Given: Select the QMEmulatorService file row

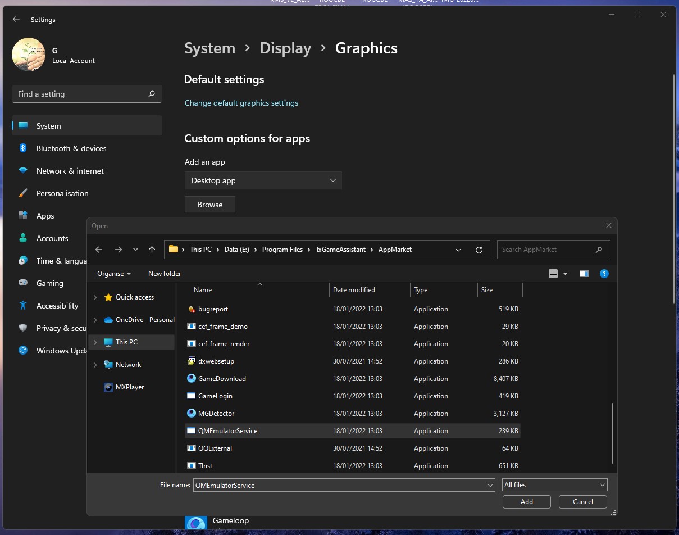Looking at the screenshot, I should coord(353,431).
